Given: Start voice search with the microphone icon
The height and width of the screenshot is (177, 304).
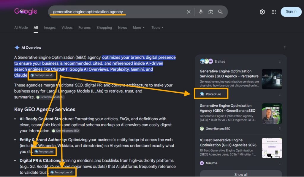Looking at the screenshot, I should (201, 12).
